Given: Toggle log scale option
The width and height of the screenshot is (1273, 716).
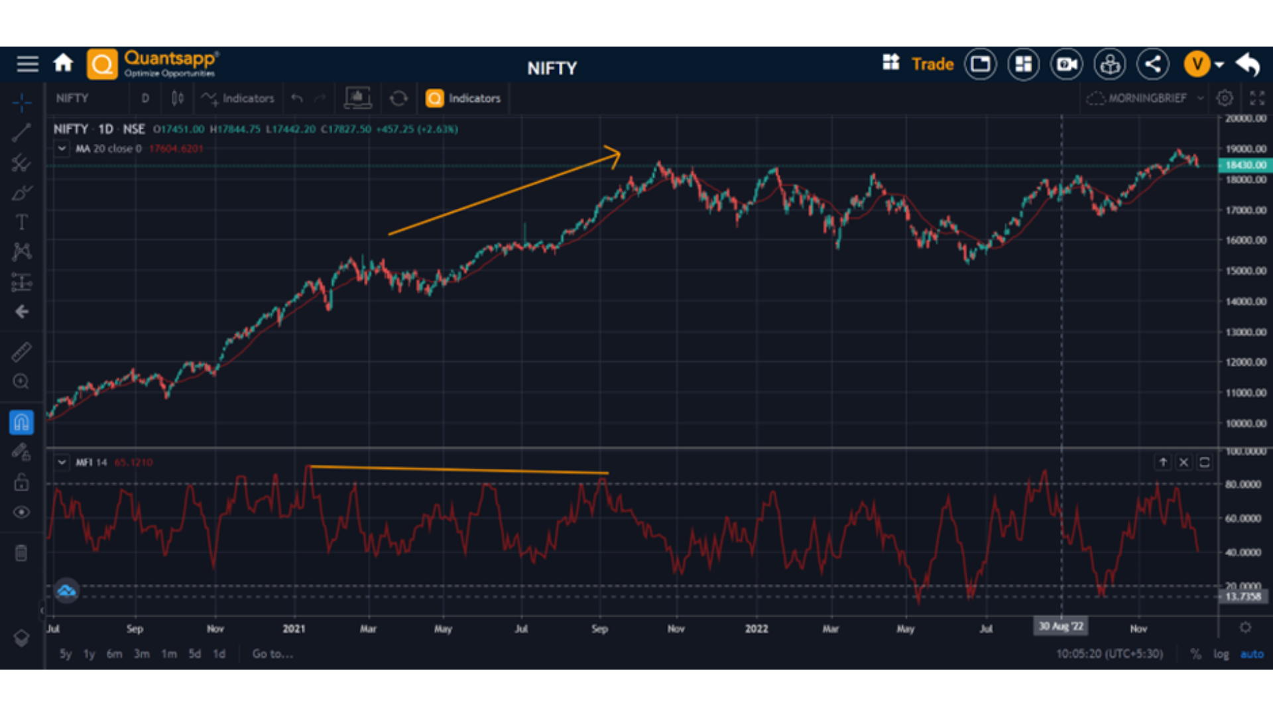Looking at the screenshot, I should click(x=1221, y=654).
